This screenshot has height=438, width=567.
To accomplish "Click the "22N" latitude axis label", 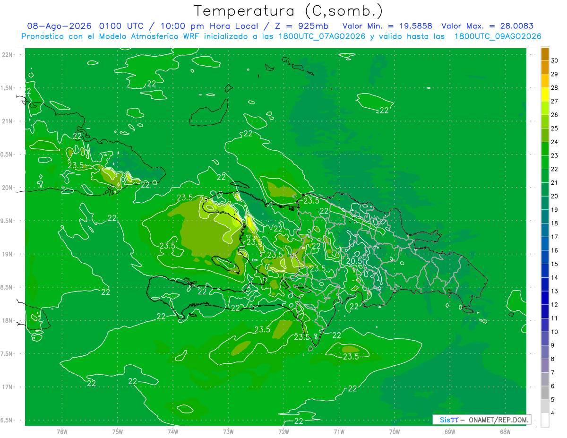I will (x=8, y=55).
